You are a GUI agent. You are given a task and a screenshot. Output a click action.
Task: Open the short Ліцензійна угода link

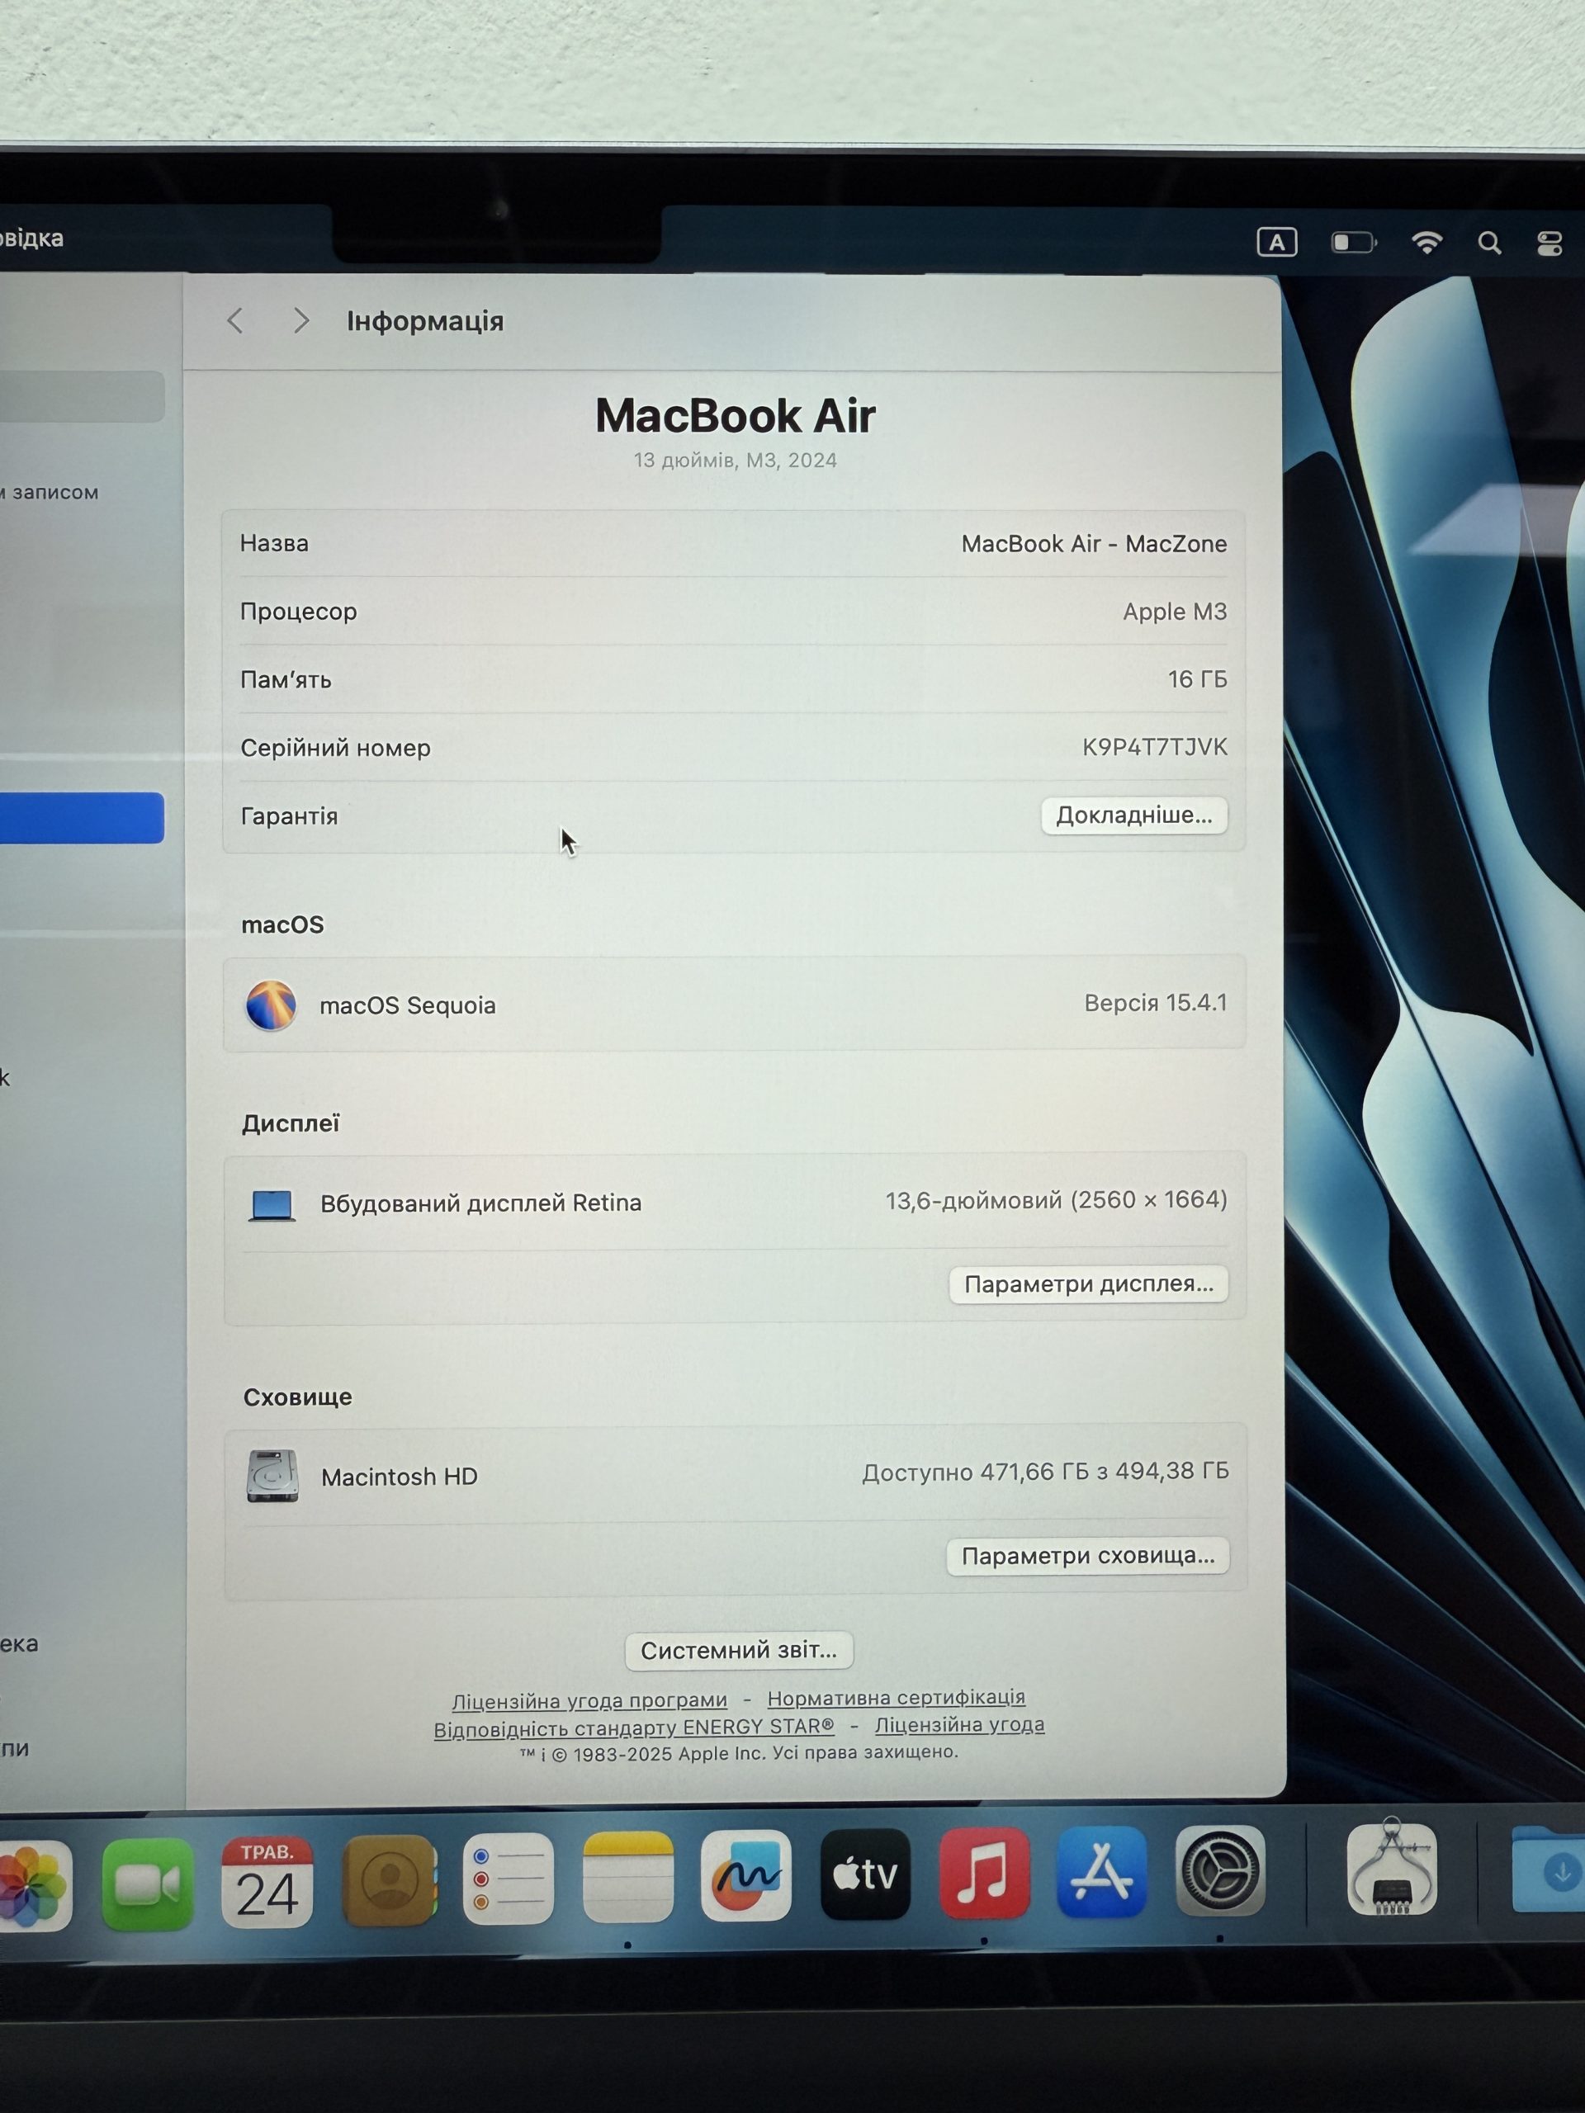[x=960, y=1725]
